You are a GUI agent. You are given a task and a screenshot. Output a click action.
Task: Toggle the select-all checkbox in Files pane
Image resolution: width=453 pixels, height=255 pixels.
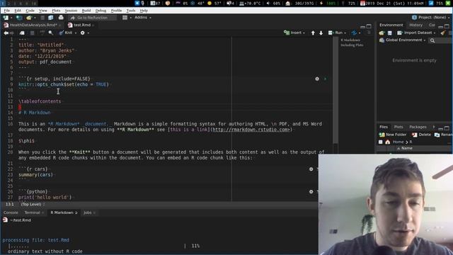tap(381, 142)
